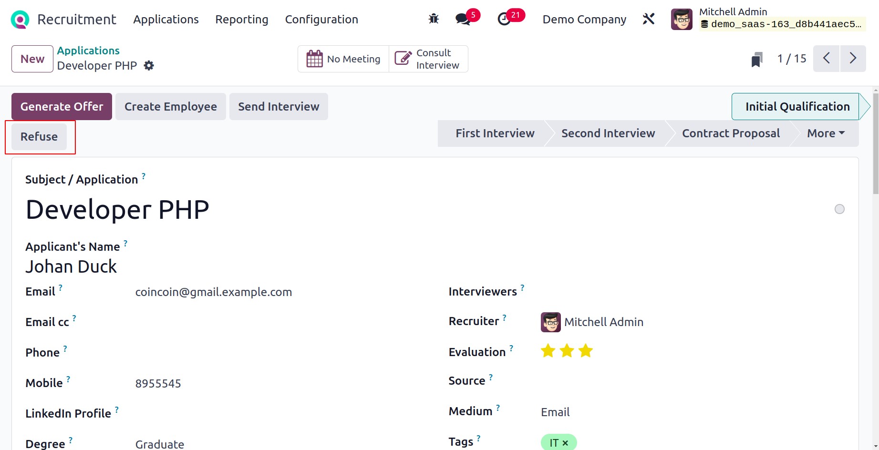The height and width of the screenshot is (450, 879).
Task: Click the New button
Action: [32, 59]
